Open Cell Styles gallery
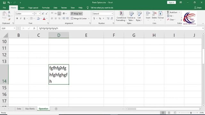The width and height of the screenshot is (205, 115). [139, 16]
